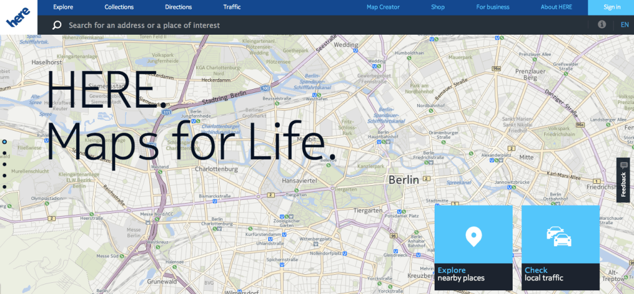634x294 pixels.
Task: Click the Check local traffic tile
Action: [x=560, y=248]
